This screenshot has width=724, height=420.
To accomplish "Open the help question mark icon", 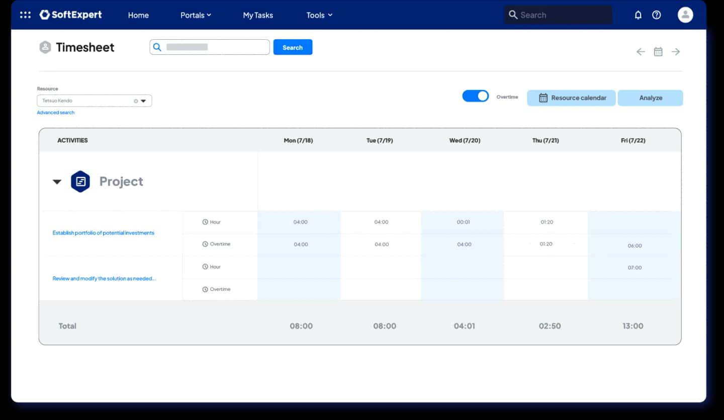I will coord(657,15).
